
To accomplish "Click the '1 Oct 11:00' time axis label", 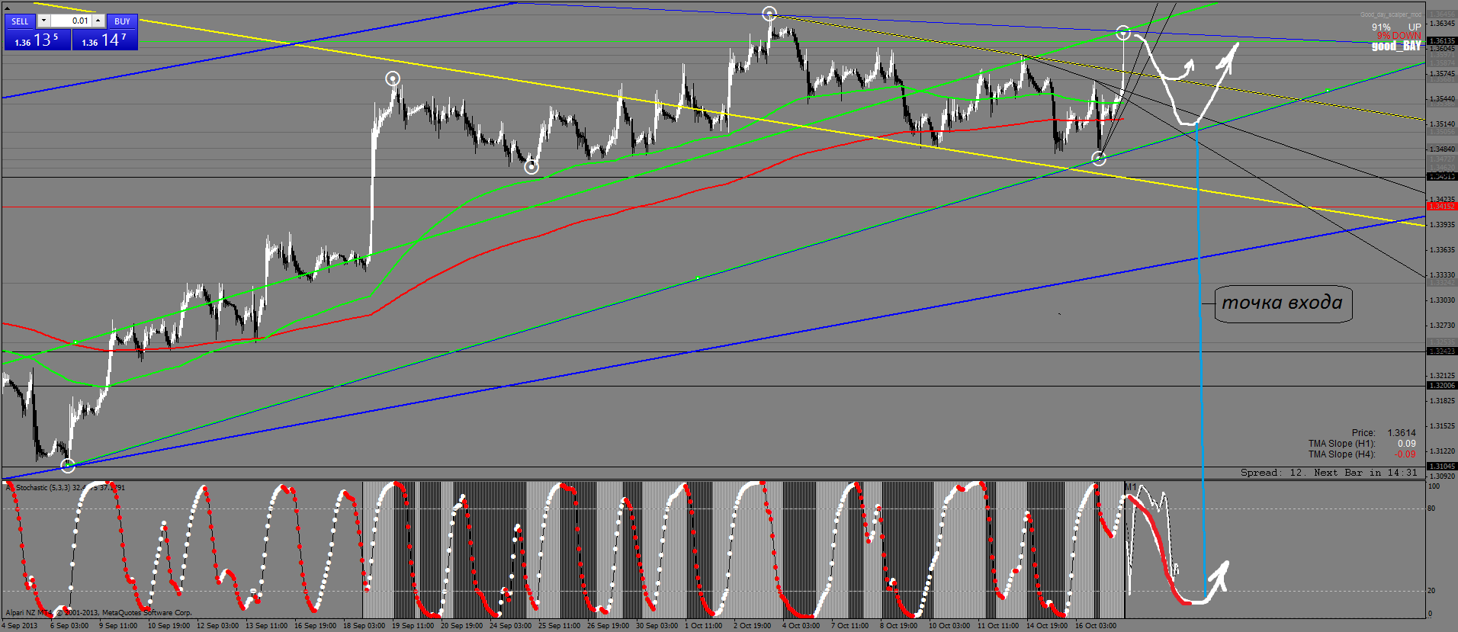I will (702, 626).
